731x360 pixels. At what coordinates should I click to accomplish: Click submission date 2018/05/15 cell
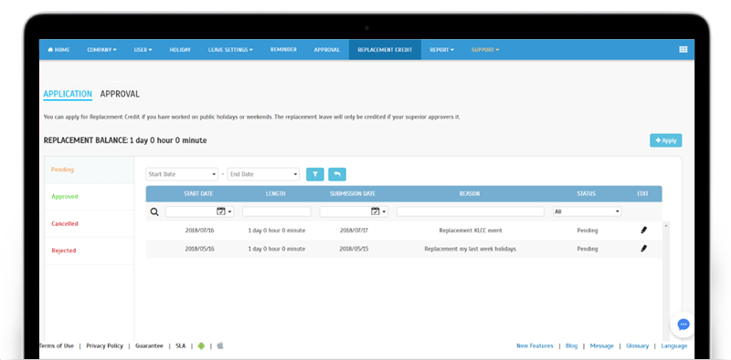(x=354, y=249)
